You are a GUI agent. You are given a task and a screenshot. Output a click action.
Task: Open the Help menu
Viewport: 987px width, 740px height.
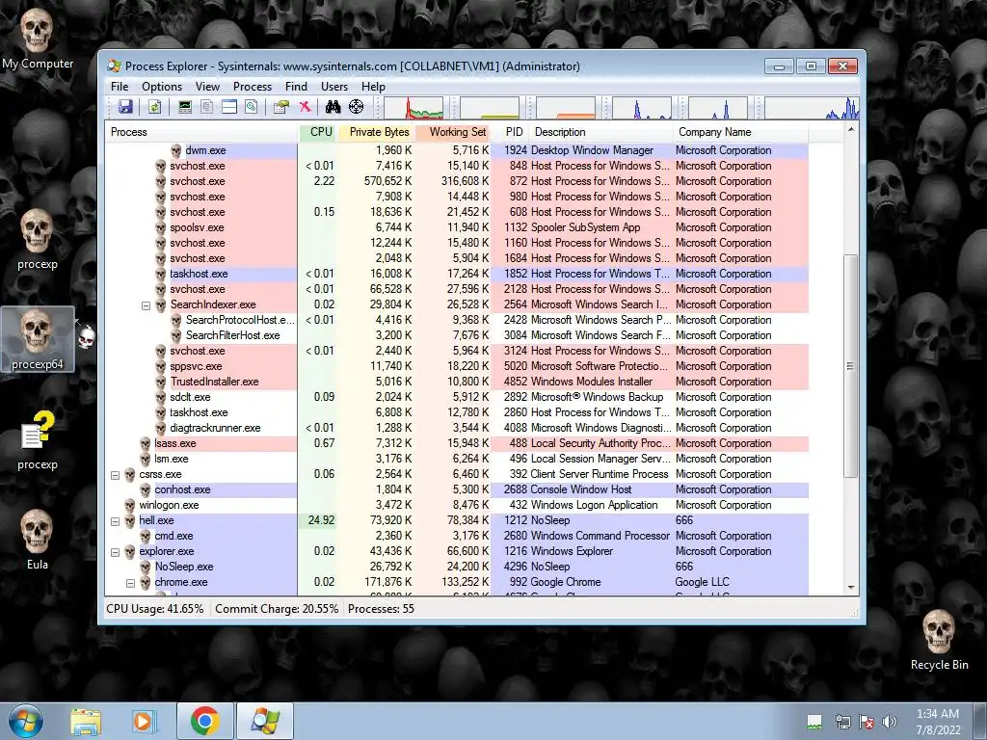(373, 86)
